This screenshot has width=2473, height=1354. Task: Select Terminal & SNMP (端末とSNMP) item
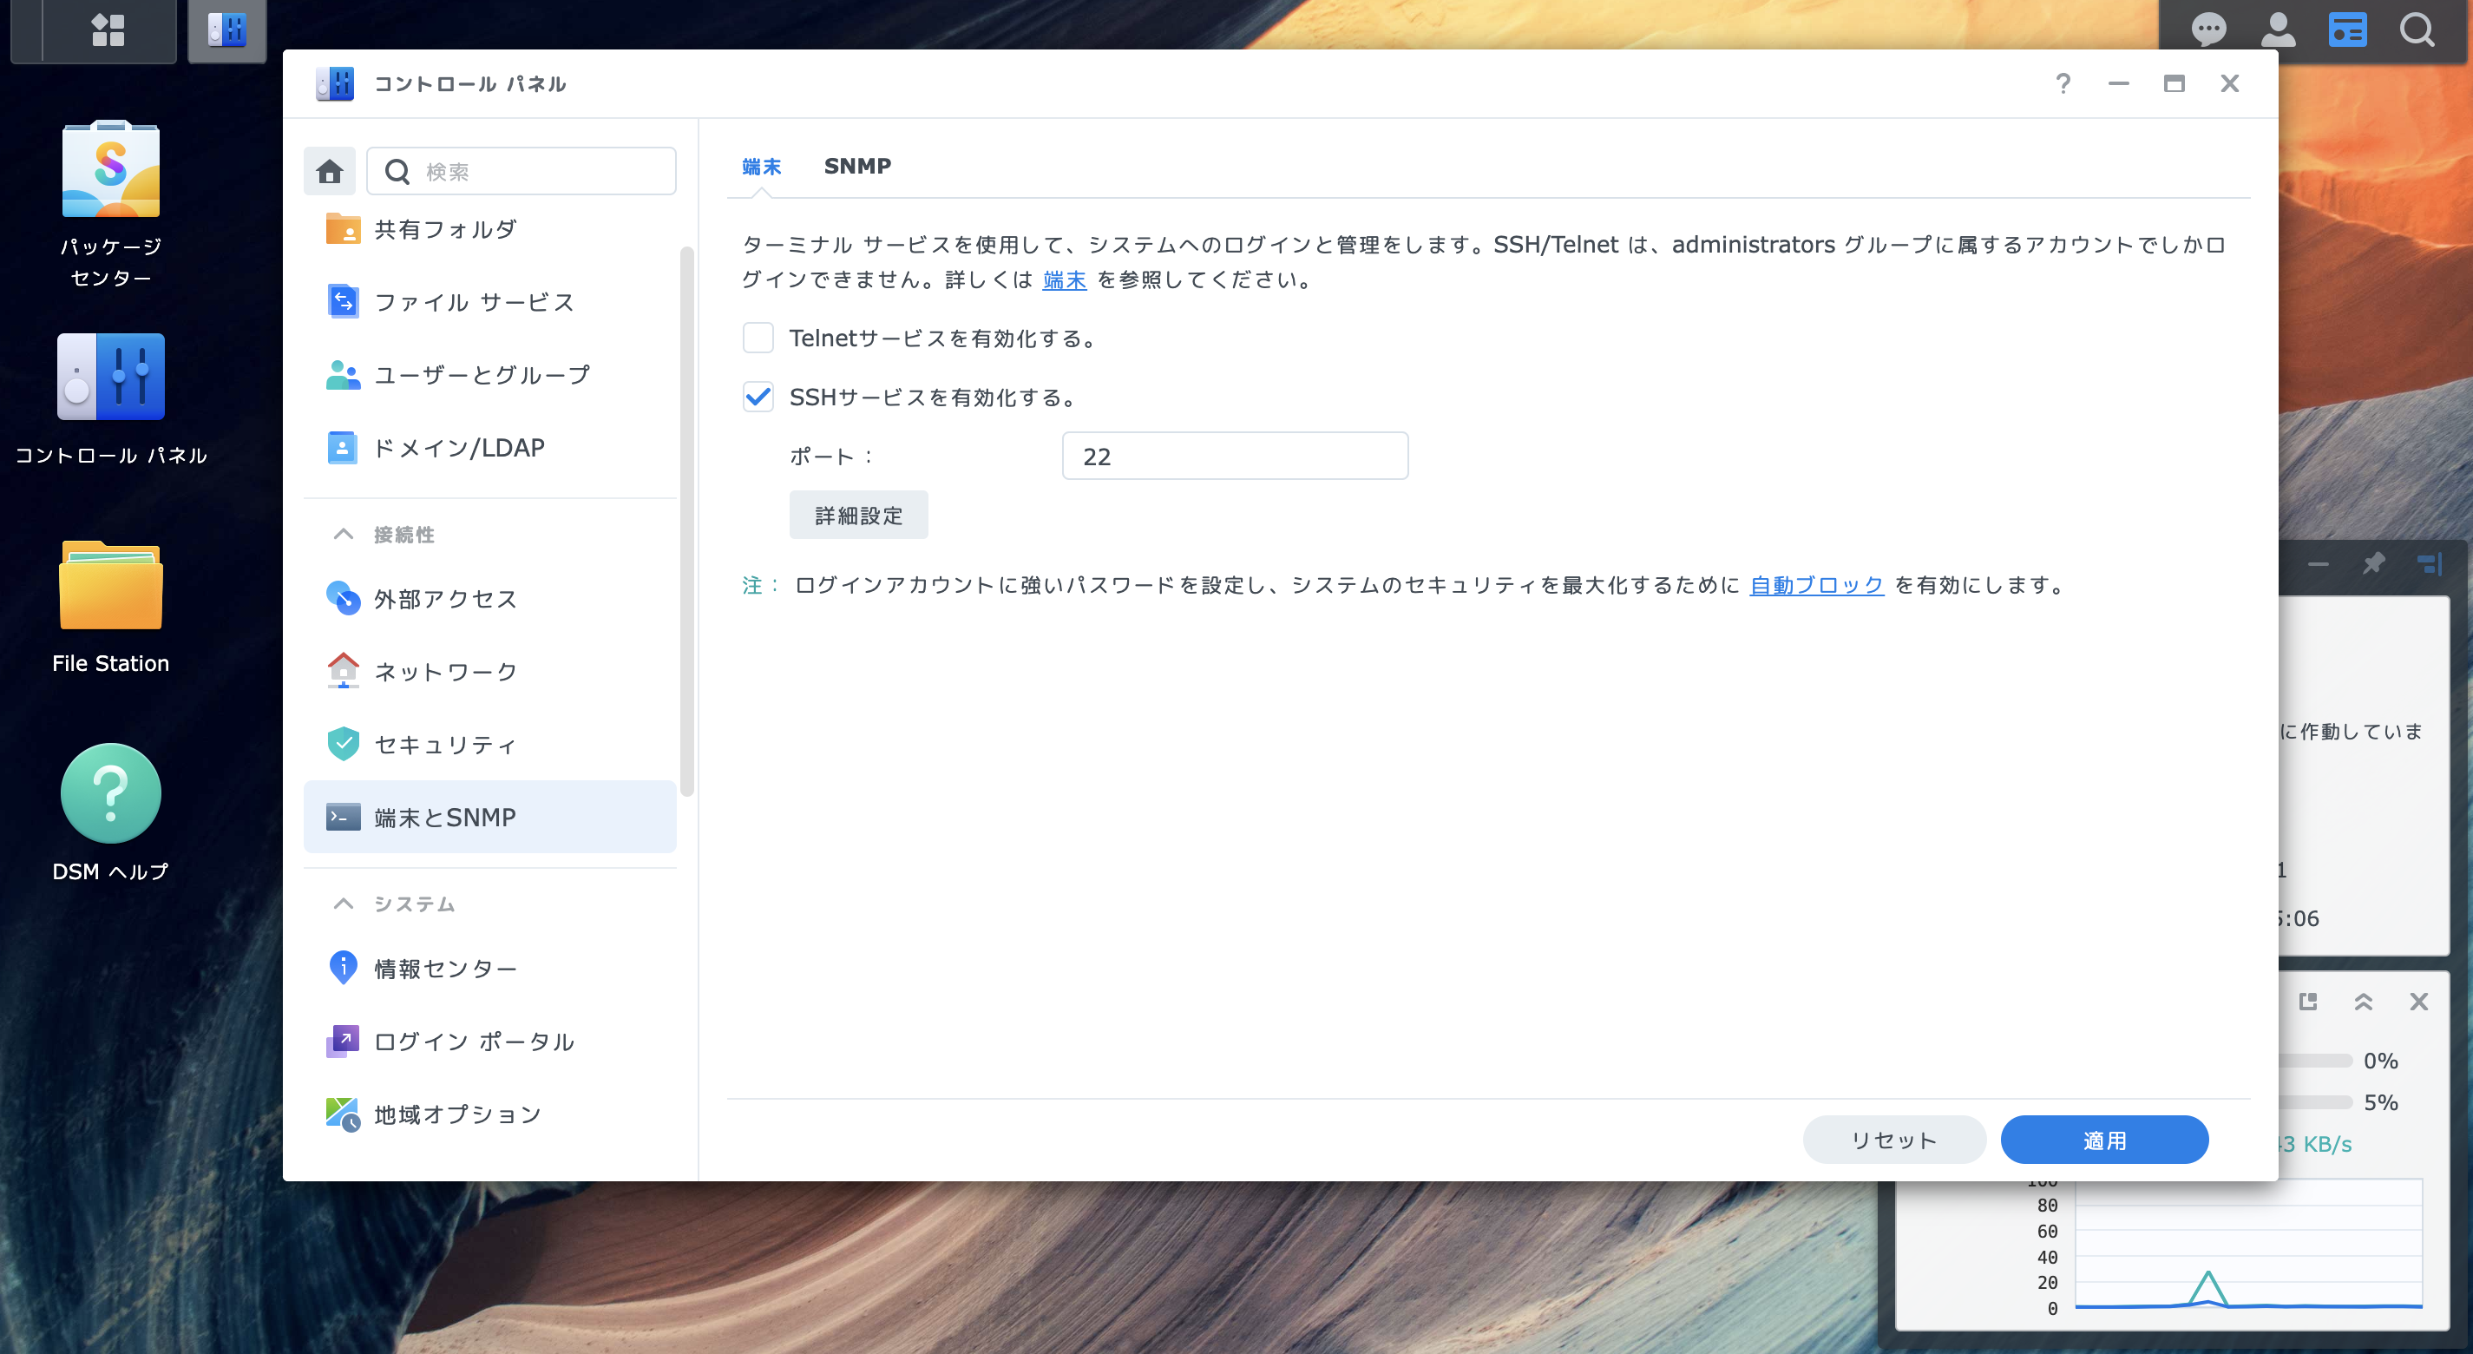[489, 818]
